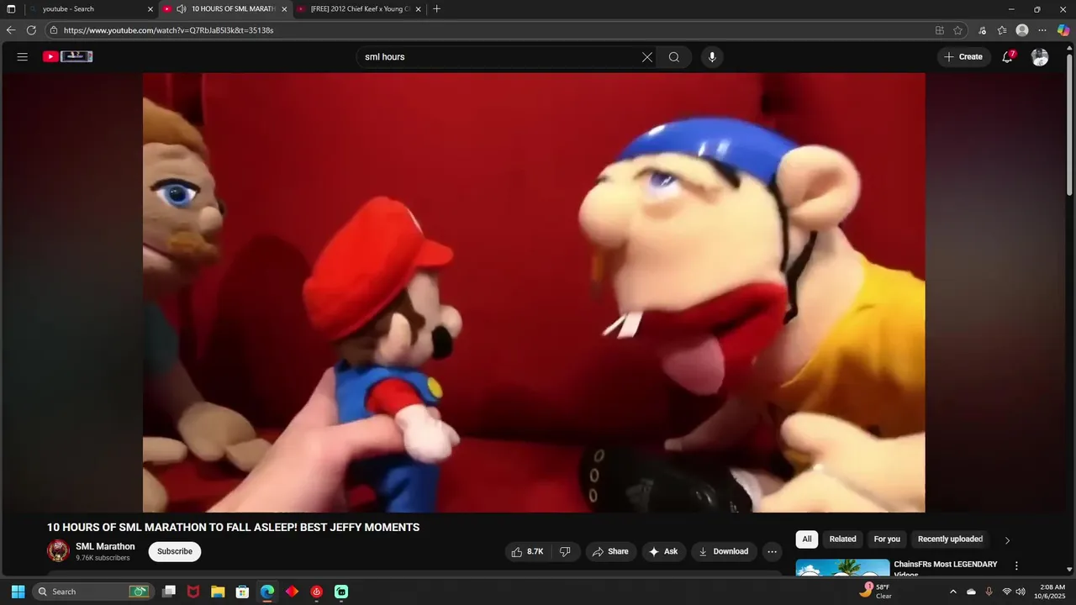The width and height of the screenshot is (1076, 605).
Task: Select the 'All' filter chip
Action: [807, 539]
